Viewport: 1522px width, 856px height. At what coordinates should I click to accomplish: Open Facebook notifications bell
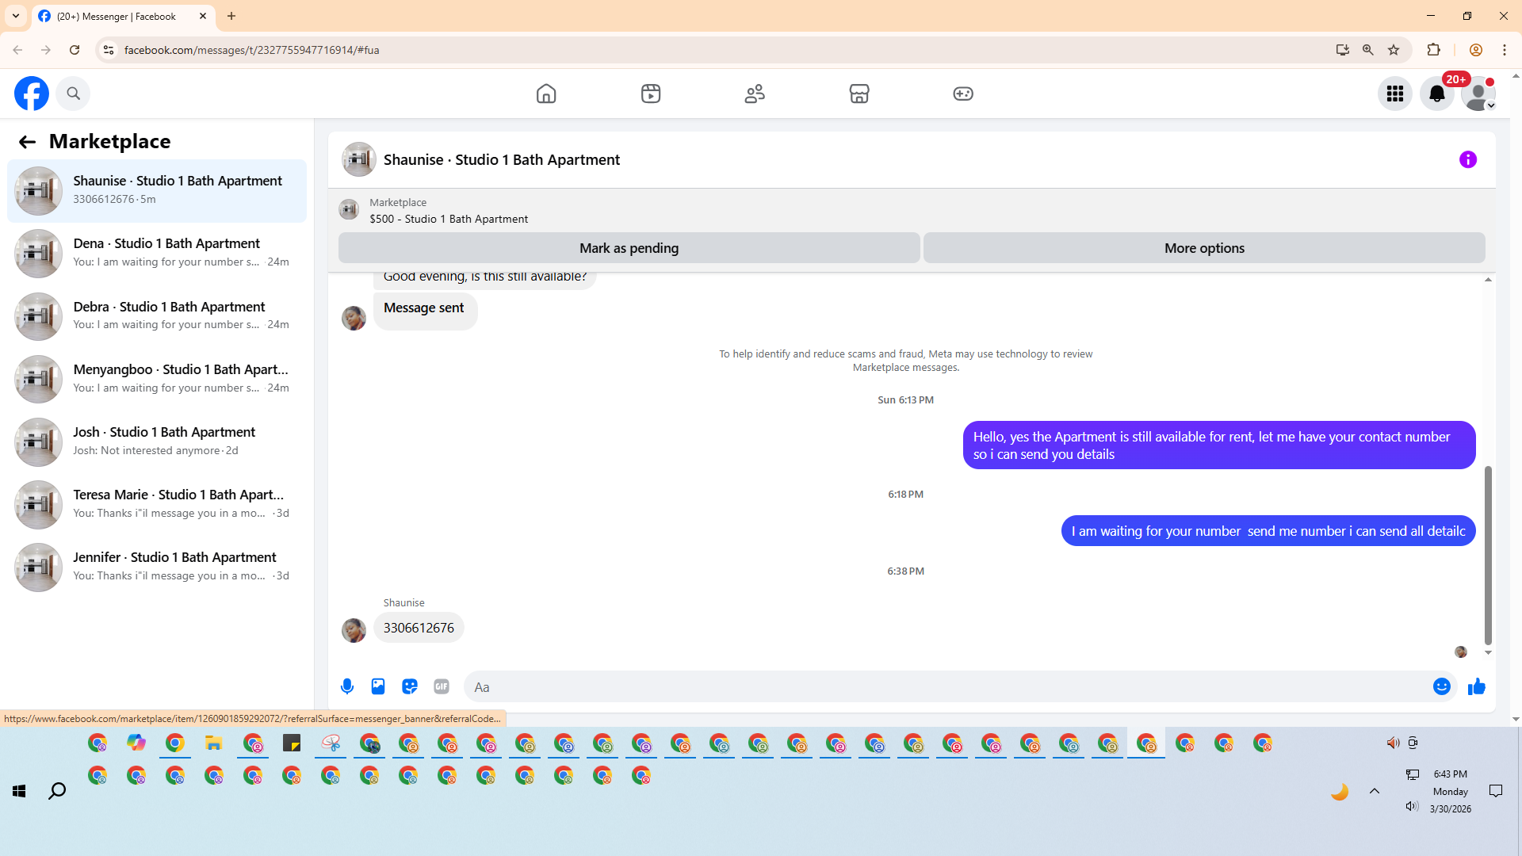(1436, 94)
